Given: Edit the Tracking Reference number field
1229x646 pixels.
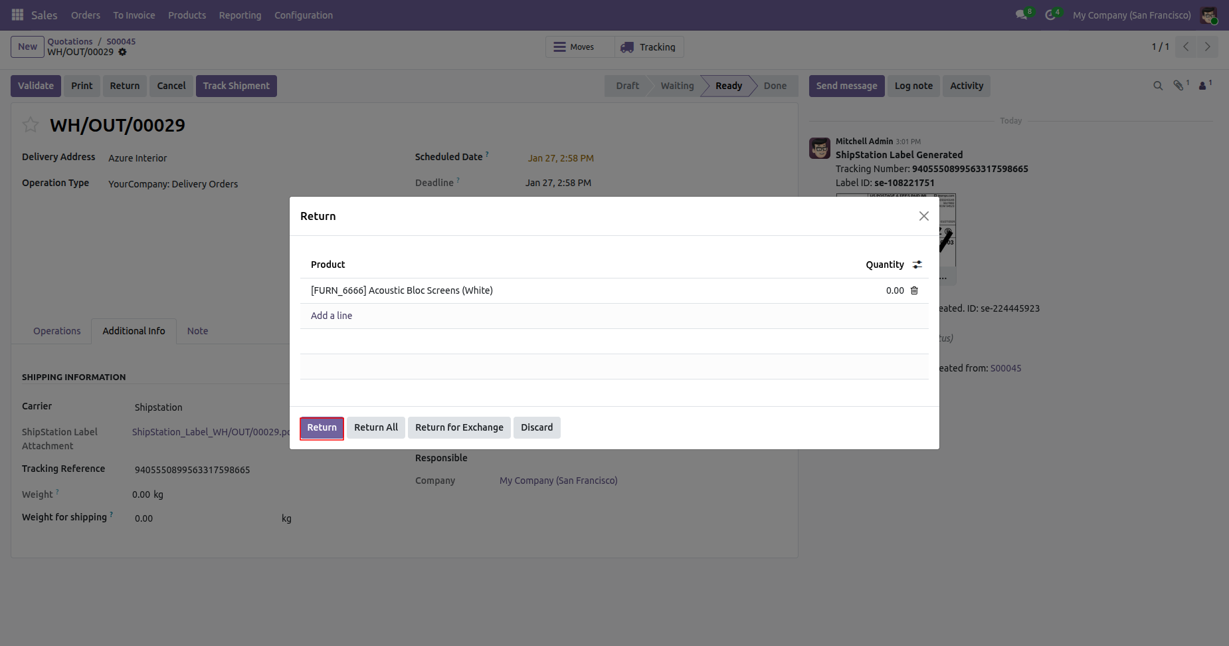Looking at the screenshot, I should (x=192, y=470).
